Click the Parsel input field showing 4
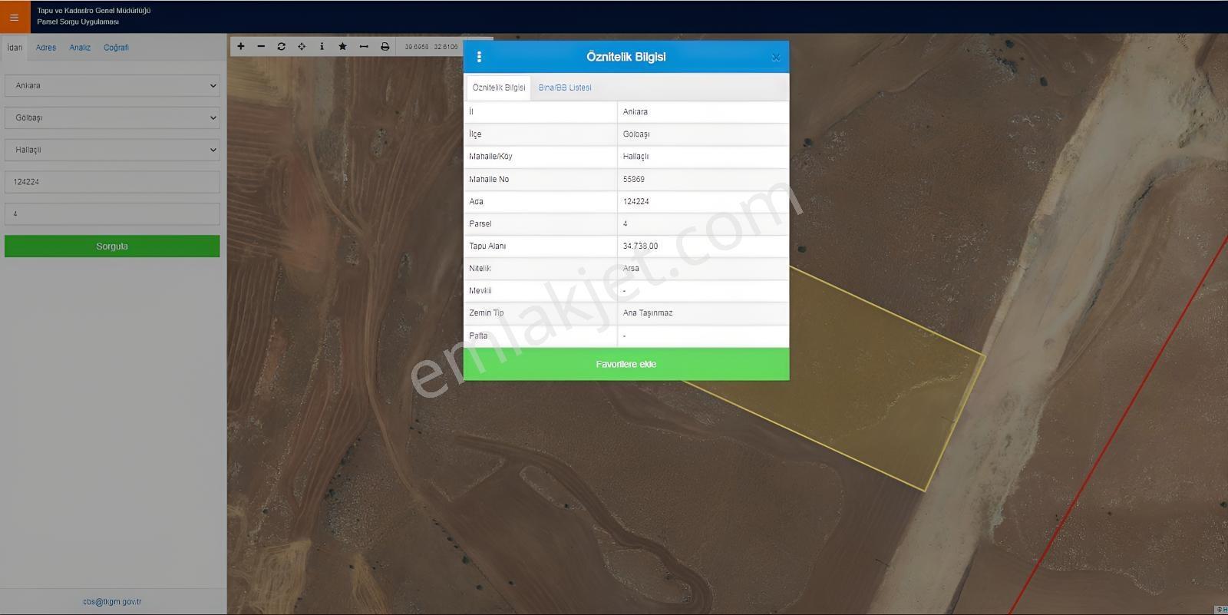Screen dimensions: 1228x615 pos(112,213)
